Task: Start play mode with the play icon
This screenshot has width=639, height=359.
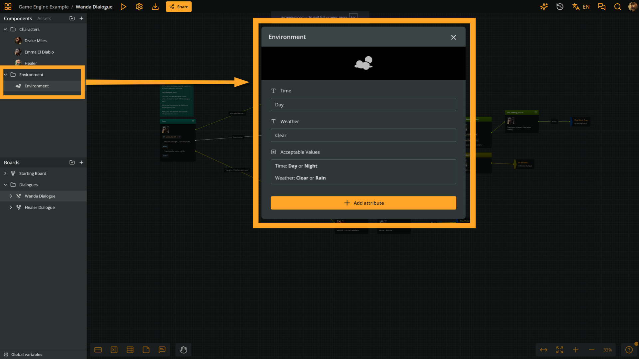Action: click(123, 7)
